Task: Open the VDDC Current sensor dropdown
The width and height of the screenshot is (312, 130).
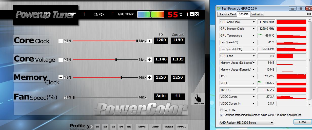Action: coord(253,97)
